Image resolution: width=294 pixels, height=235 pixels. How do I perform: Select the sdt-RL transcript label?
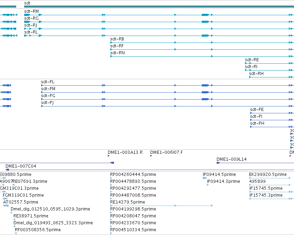pos(31,32)
